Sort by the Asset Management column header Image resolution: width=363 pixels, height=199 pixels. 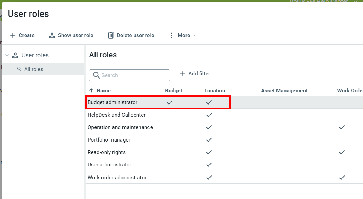tap(284, 91)
